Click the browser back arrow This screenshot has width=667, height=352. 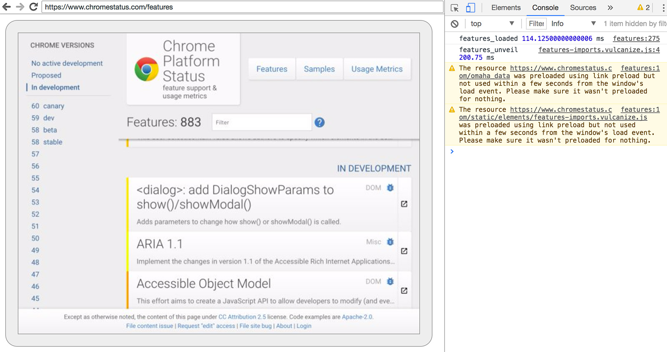(7, 7)
